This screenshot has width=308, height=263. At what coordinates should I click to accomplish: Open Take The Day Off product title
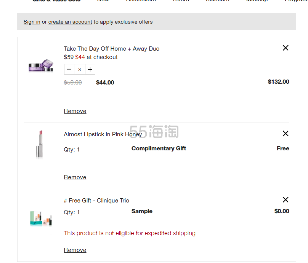[111, 49]
